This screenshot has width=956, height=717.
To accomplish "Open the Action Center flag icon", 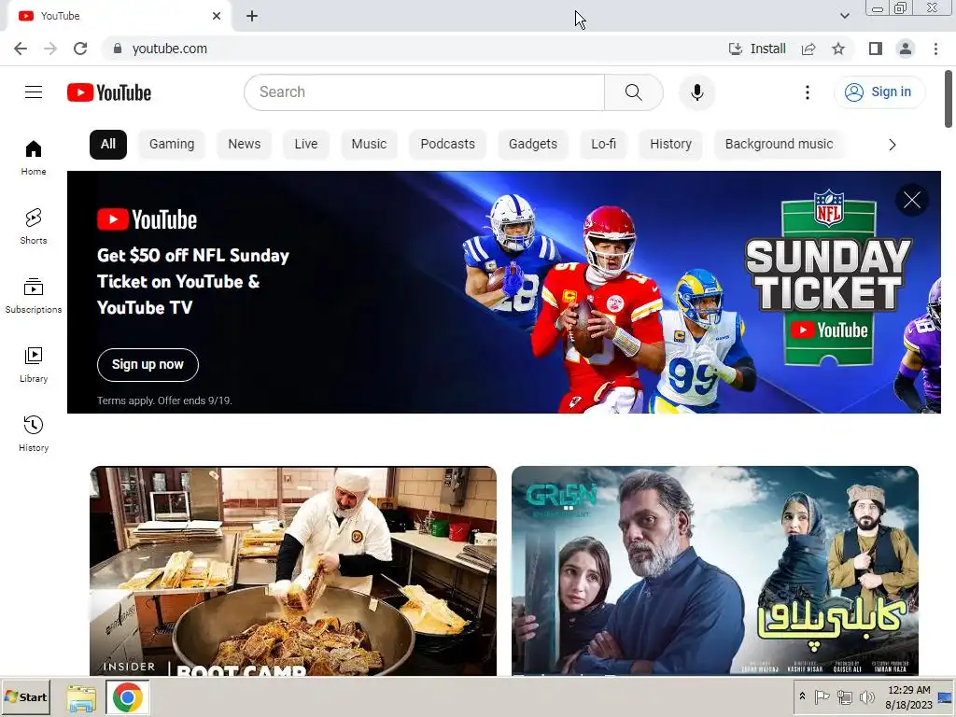I will 822,696.
